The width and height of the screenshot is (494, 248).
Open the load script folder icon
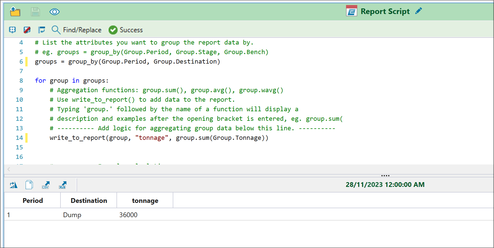[15, 12]
